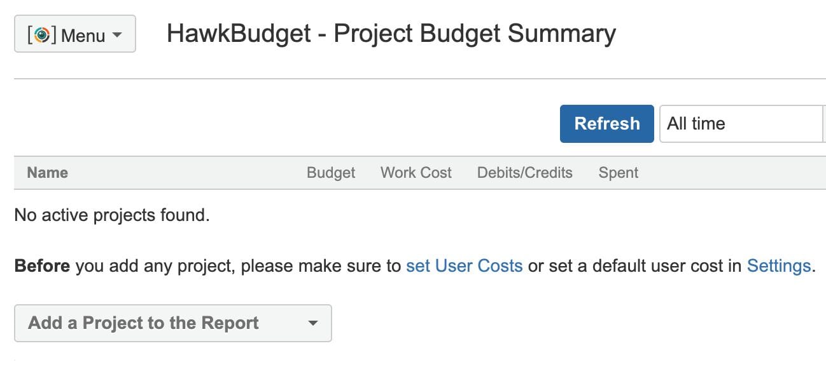This screenshot has height=381, width=826.
Task: Expand Add a Project to the Report
Action: (x=143, y=323)
